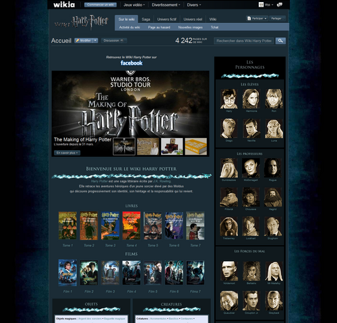Click the Wikia logo
This screenshot has width=337, height=323.
pos(64,5)
